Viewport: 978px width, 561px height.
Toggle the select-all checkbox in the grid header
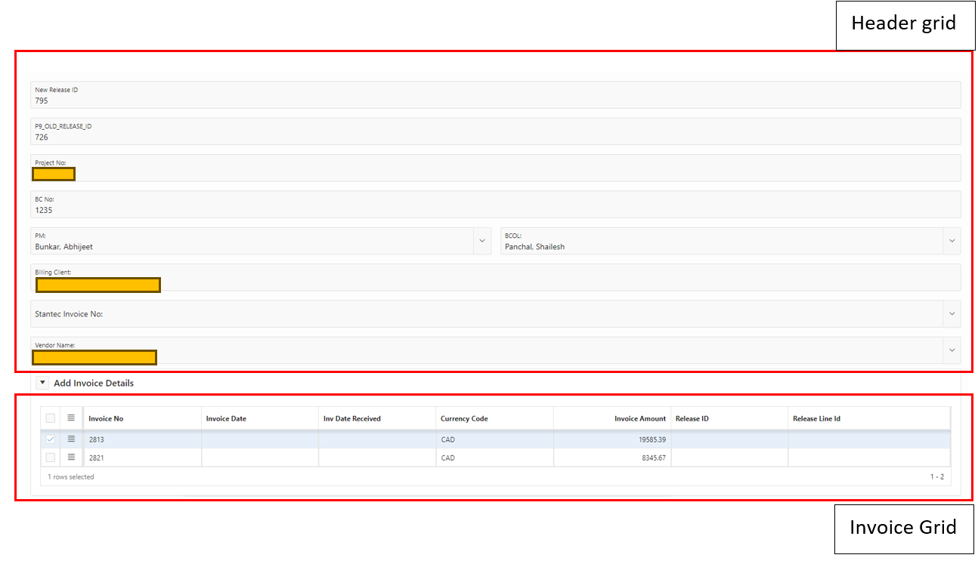(49, 418)
